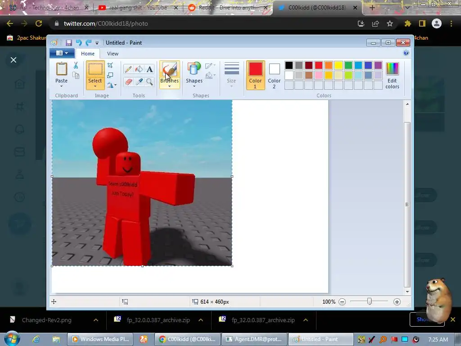The image size is (461, 346).
Task: Close the Twitter photo with X
Action: click(14, 60)
